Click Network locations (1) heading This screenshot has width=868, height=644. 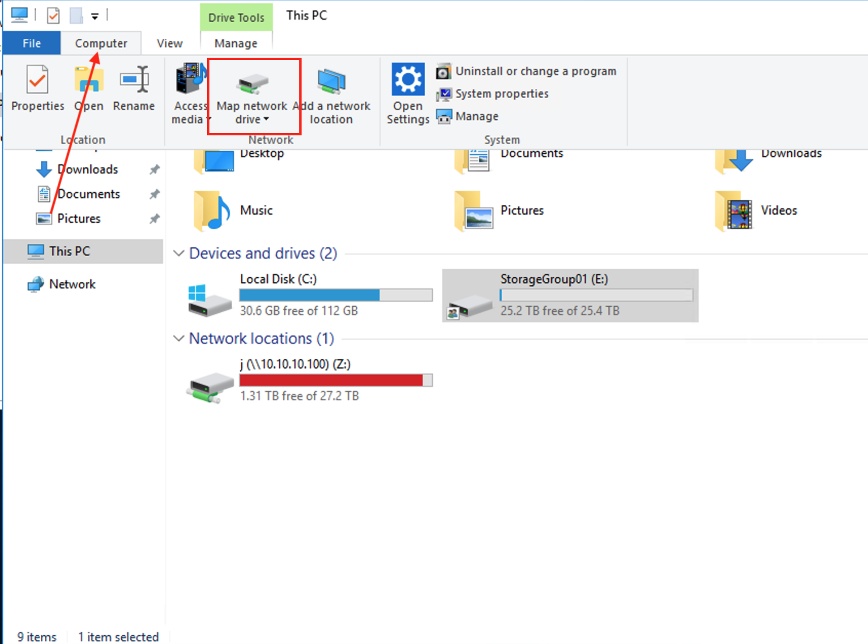click(x=261, y=339)
